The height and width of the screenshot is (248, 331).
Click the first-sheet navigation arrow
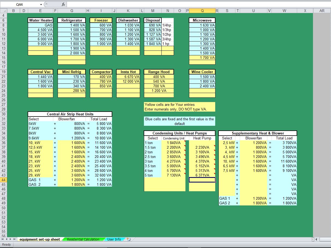(x=3, y=239)
